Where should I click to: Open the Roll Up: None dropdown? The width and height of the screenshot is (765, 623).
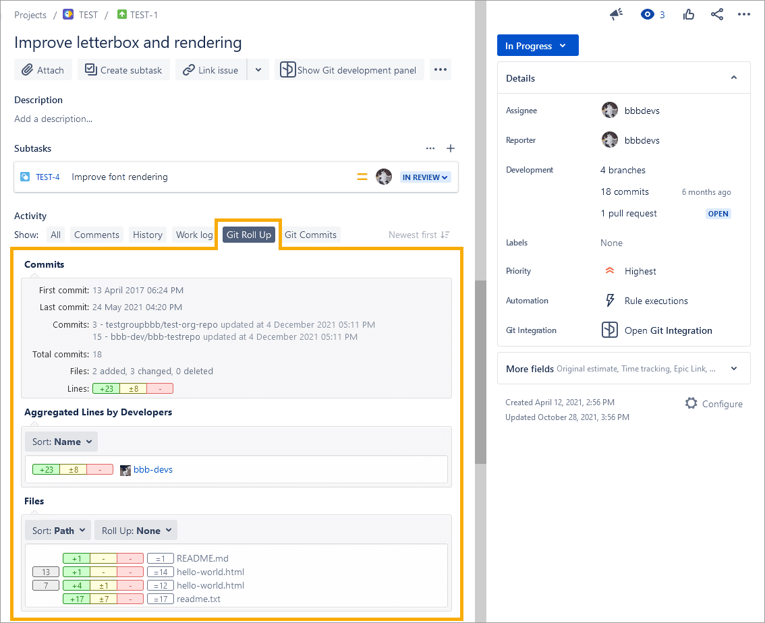136,531
